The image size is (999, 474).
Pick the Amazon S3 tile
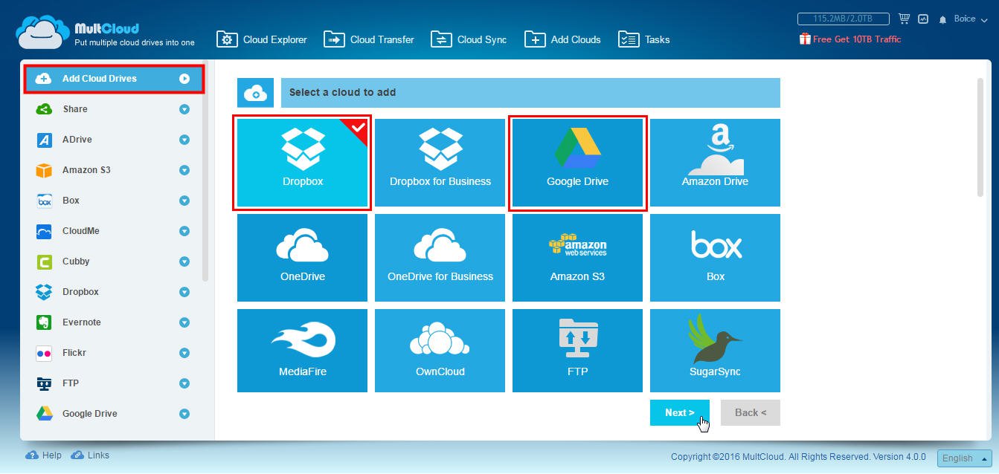pos(577,258)
